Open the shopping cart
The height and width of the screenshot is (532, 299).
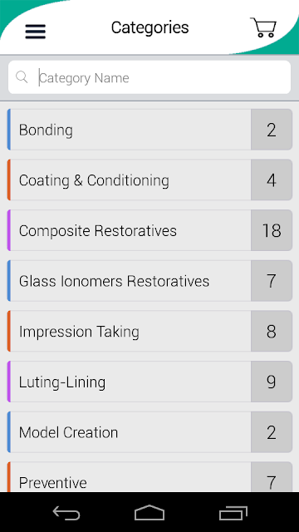263,27
